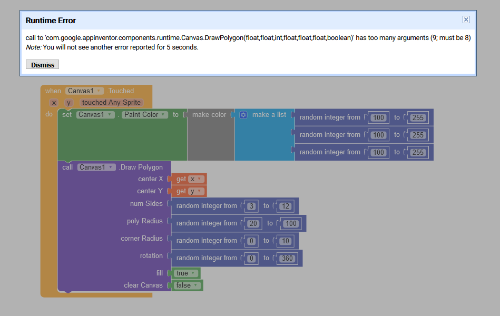
Task: Click the rotation minimum value 0
Action: pyautogui.click(x=252, y=258)
